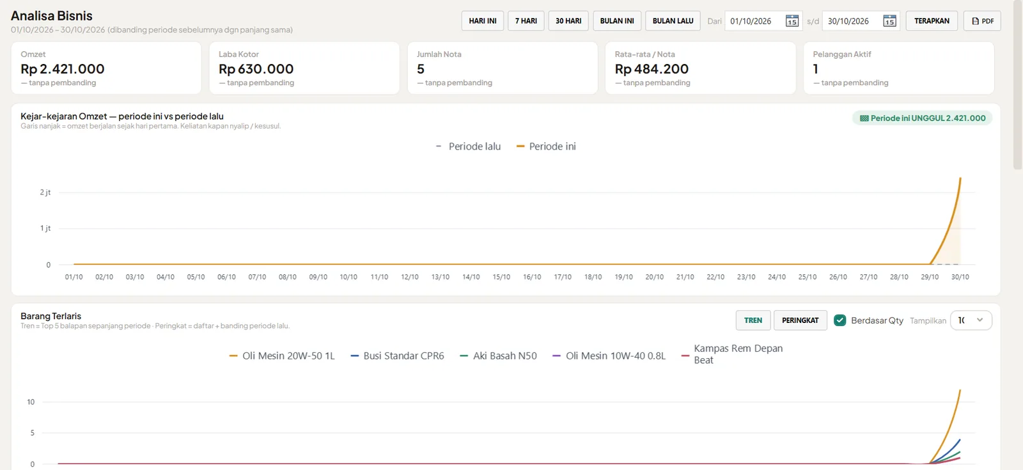The height and width of the screenshot is (470, 1023).
Task: Hide Busi Standar CPR6 legend series
Action: (397, 356)
